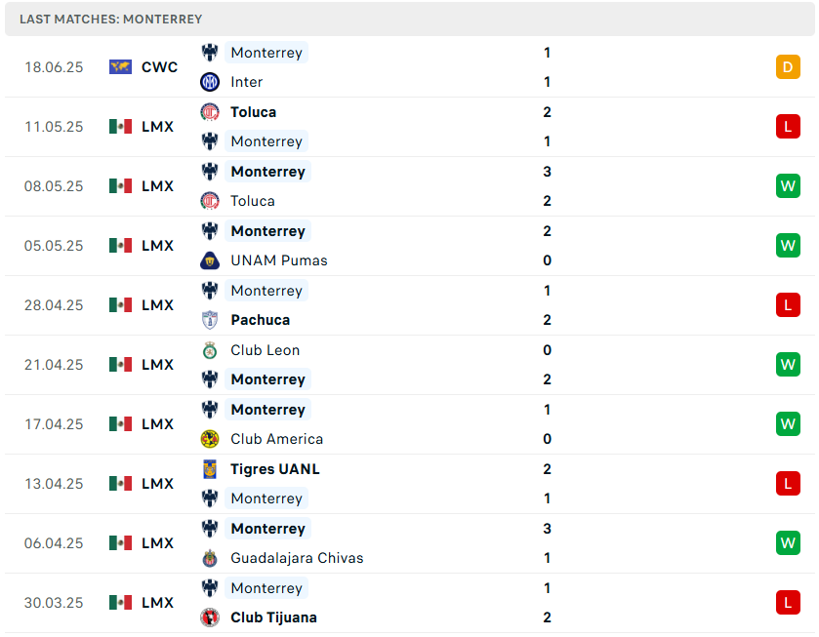The height and width of the screenshot is (637, 819).
Task: Click the 13.04.25 match date
Action: coord(54,484)
